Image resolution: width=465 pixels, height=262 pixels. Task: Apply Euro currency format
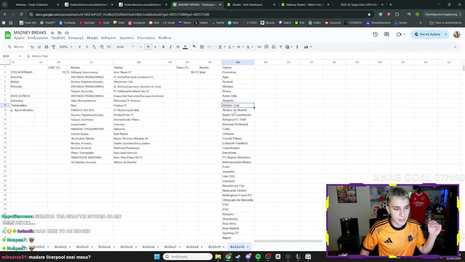[80, 47]
